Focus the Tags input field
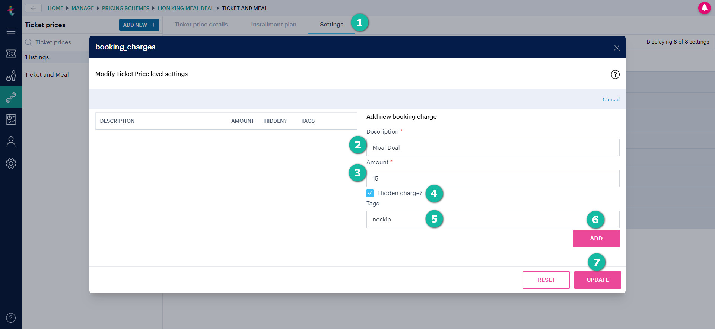The image size is (715, 329). point(493,220)
